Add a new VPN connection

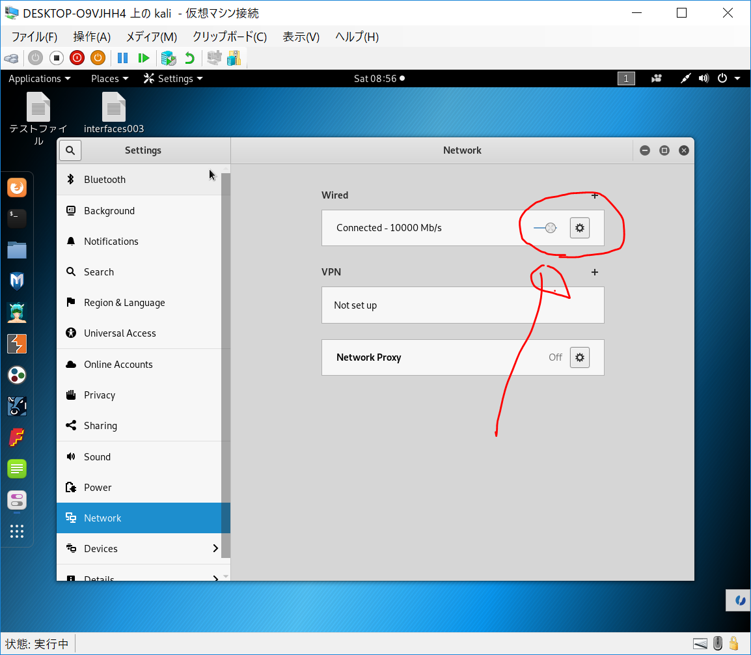tap(594, 272)
